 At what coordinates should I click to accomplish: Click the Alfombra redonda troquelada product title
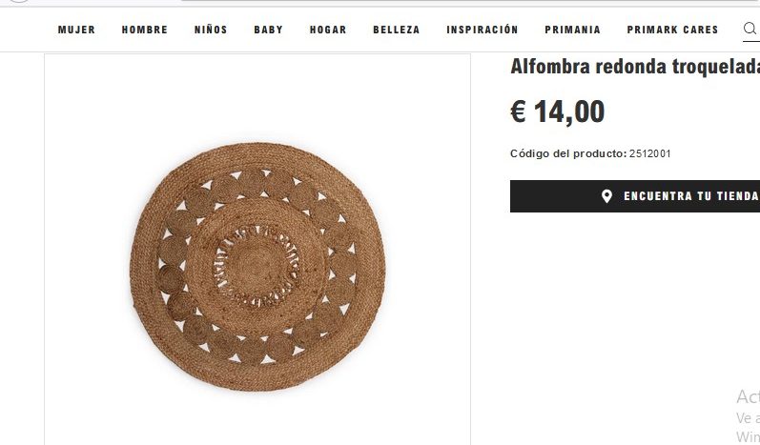[635, 67]
